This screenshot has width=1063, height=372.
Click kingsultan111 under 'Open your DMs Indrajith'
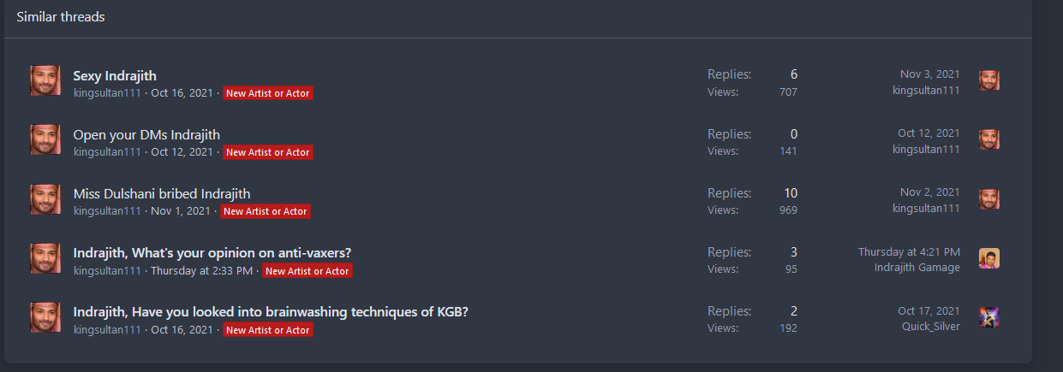pos(107,152)
